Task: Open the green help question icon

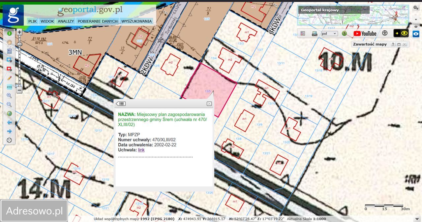Action: click(x=344, y=33)
